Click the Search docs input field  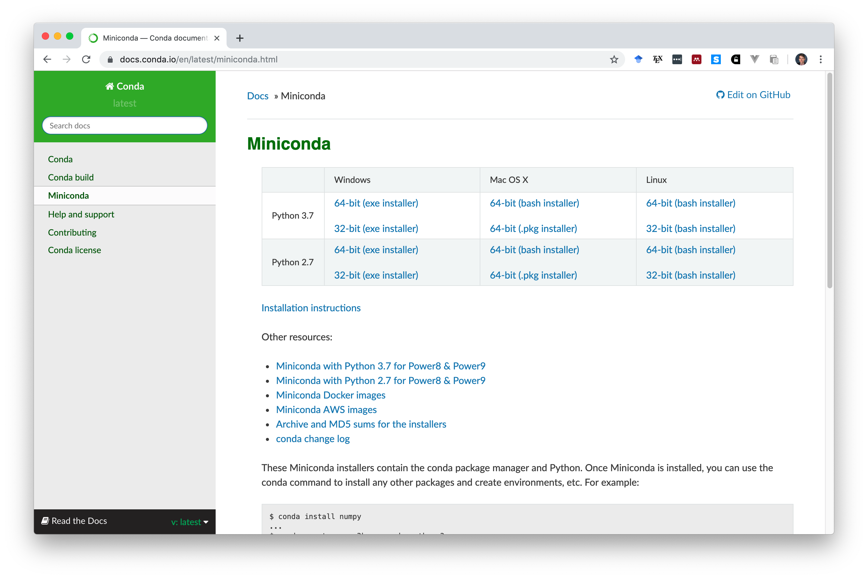click(x=125, y=125)
